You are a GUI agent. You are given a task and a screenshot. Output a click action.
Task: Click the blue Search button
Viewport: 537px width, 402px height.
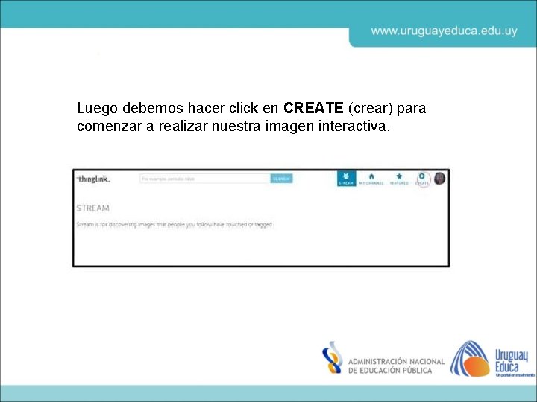click(281, 179)
